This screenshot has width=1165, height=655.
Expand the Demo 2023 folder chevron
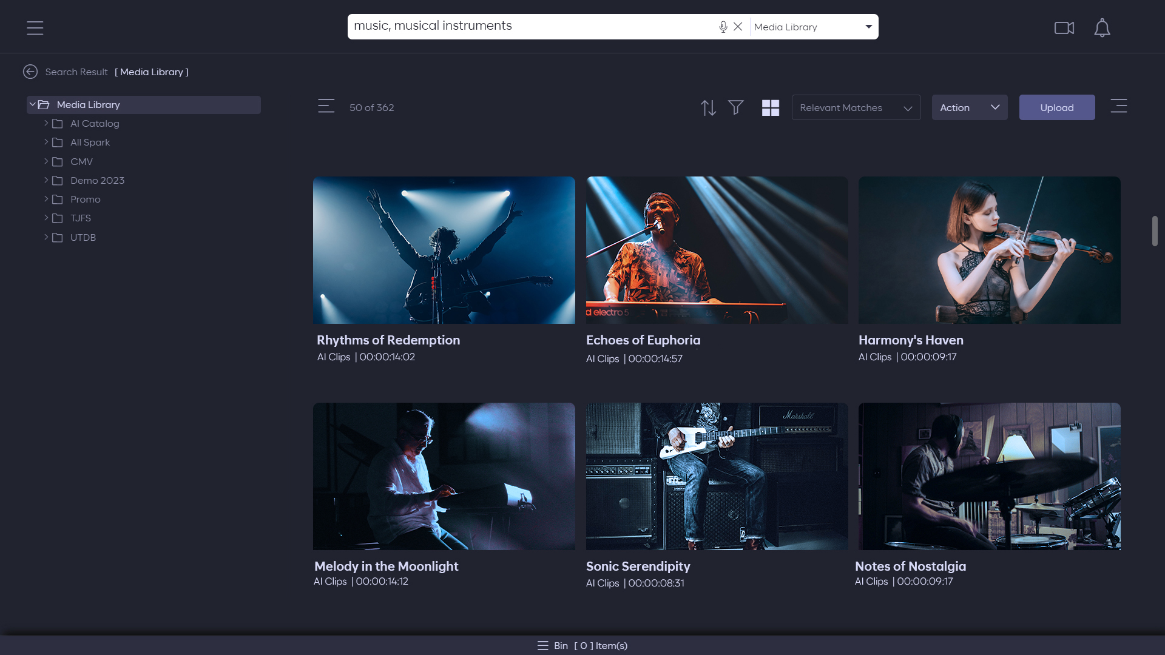pos(46,180)
